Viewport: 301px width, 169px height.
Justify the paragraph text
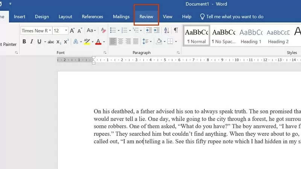pyautogui.click(x=135, y=41)
